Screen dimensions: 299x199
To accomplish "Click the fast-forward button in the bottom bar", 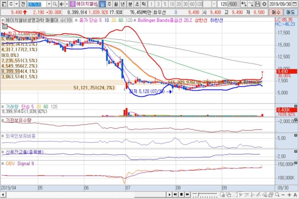I will coord(188,195).
